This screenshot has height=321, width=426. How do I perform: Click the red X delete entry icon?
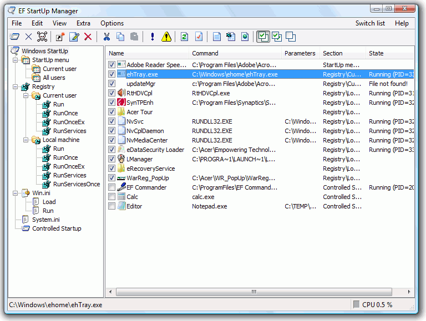click(88, 37)
